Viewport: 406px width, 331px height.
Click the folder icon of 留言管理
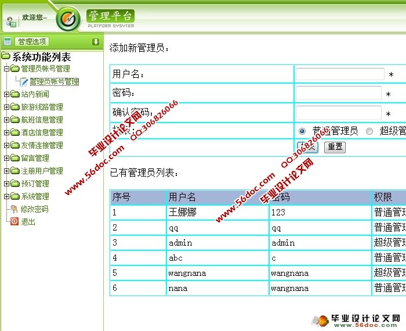coord(15,157)
